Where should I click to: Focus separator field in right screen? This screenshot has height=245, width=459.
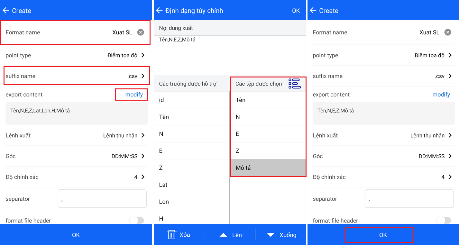(x=409, y=199)
